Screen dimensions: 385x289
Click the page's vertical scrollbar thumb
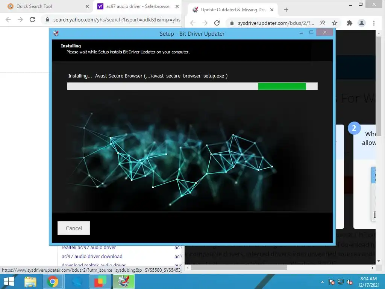click(x=379, y=85)
